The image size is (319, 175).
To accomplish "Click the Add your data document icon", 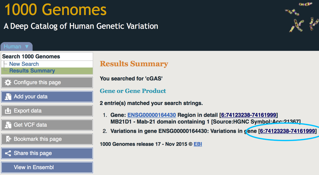I will pos(8,97).
